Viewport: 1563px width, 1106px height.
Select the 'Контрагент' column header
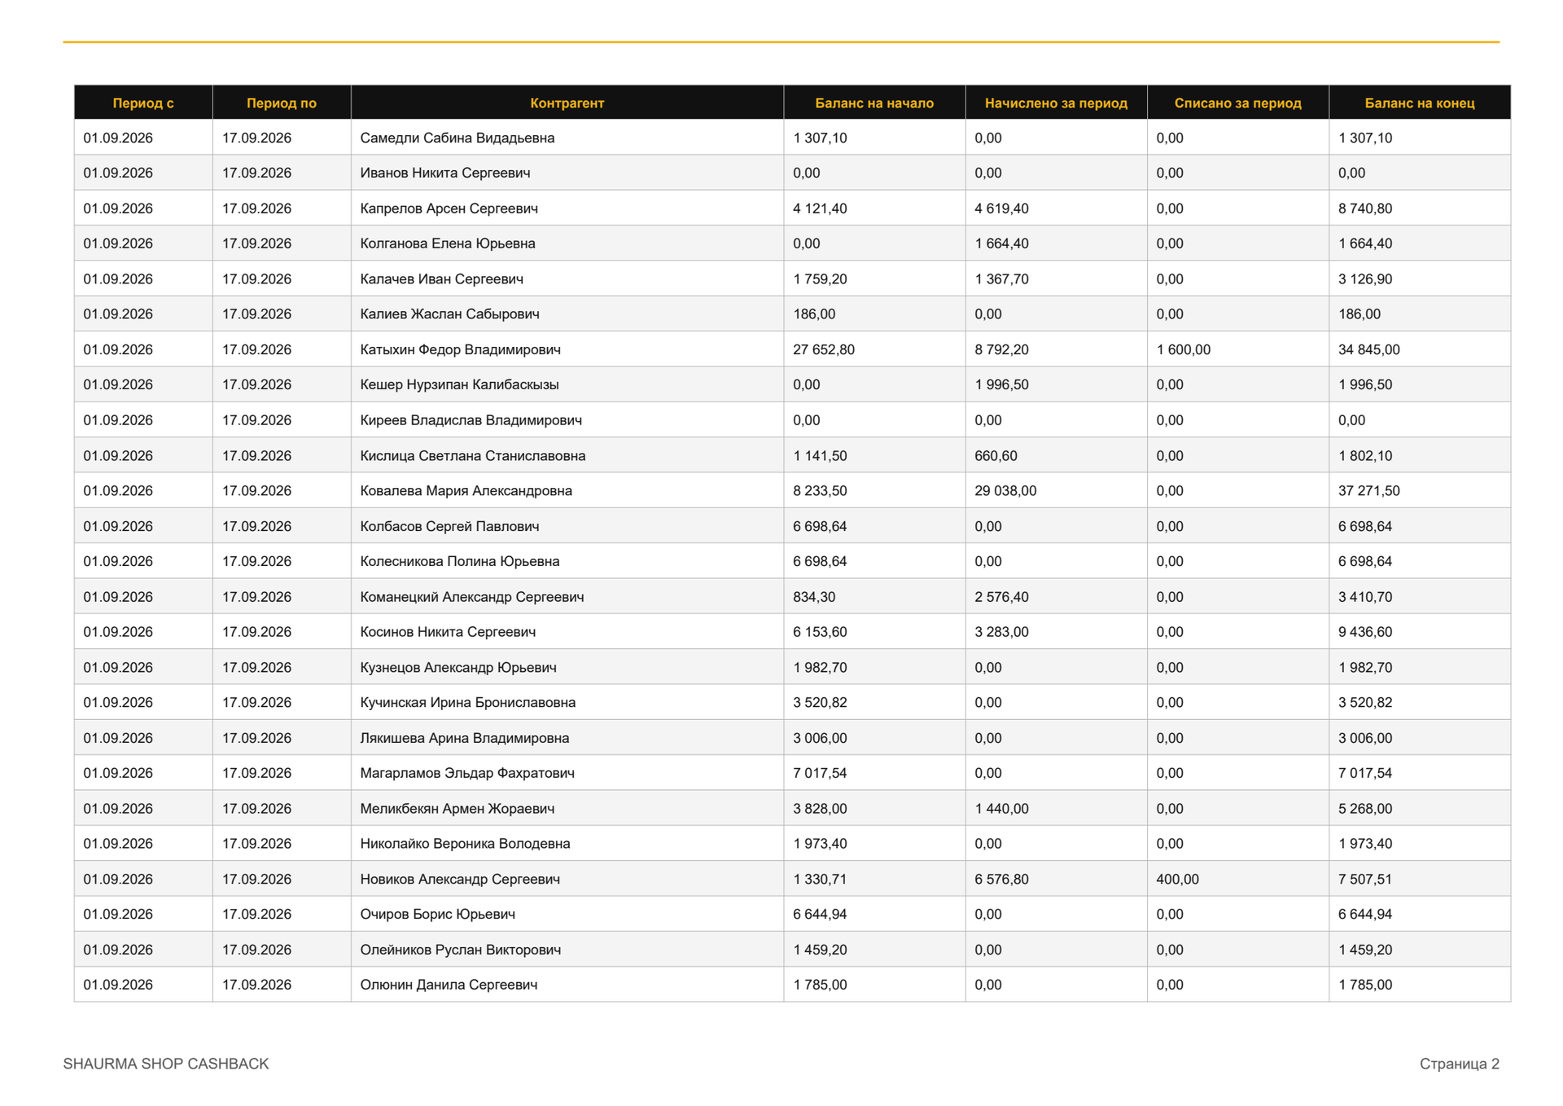pyautogui.click(x=567, y=103)
